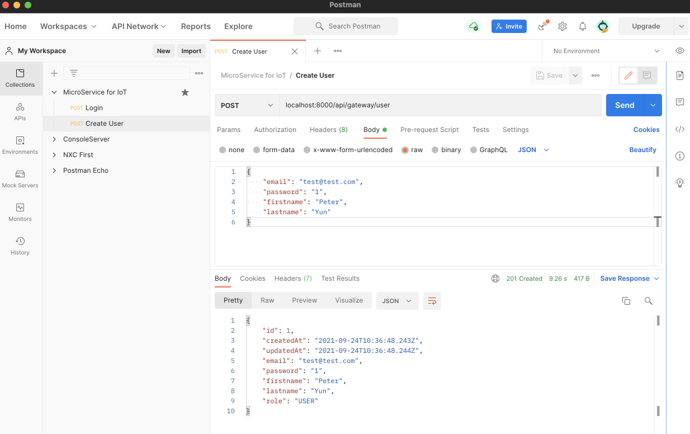
Task: Click the network globe icon
Action: (x=495, y=279)
